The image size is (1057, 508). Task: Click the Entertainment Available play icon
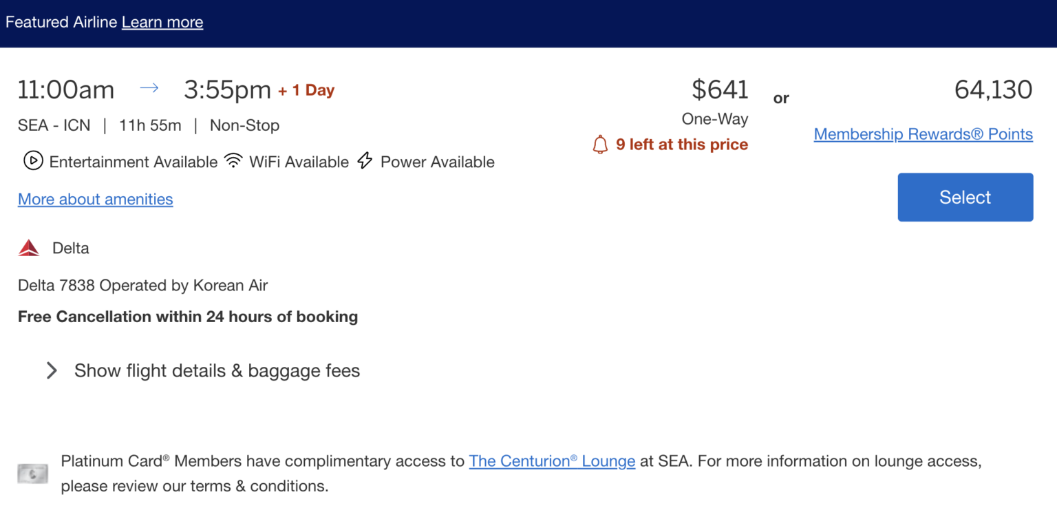(x=32, y=160)
